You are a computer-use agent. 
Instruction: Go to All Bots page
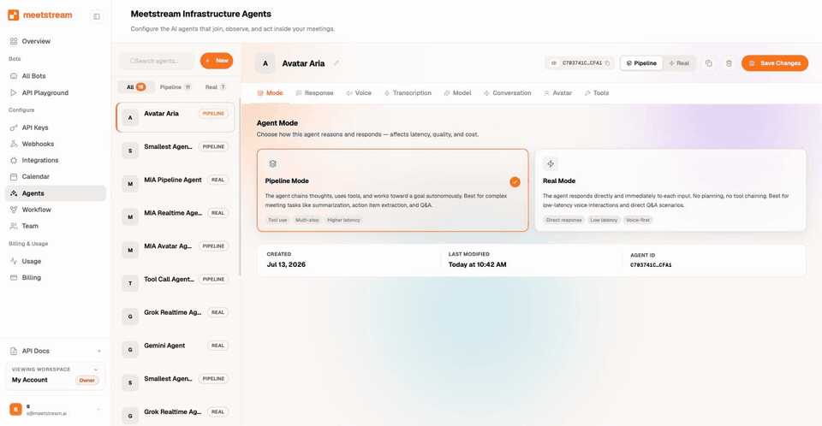tap(33, 76)
